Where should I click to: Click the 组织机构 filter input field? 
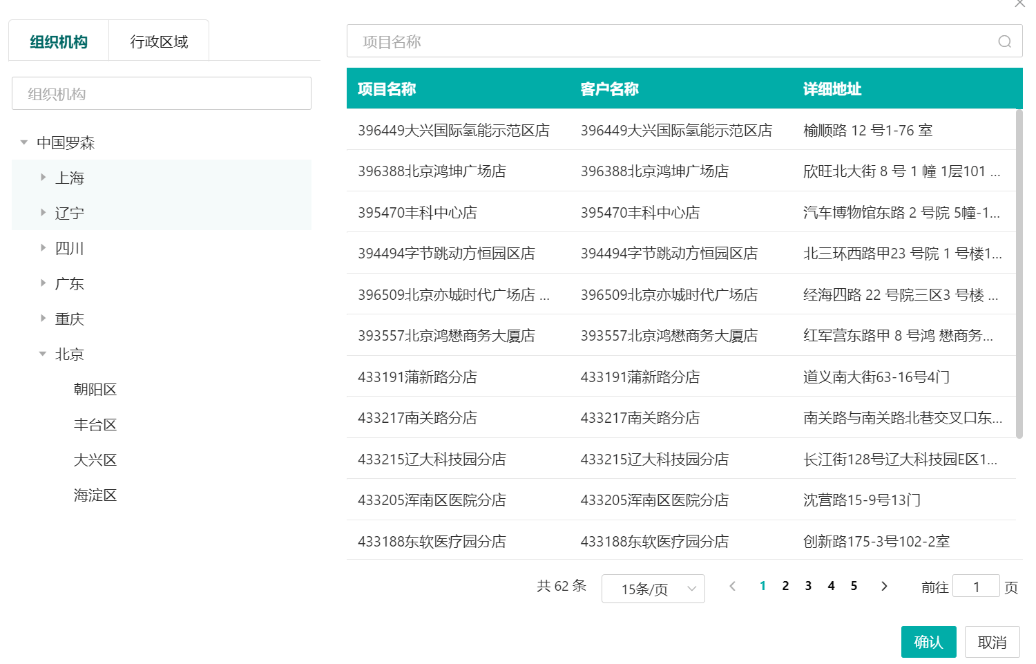pyautogui.click(x=162, y=93)
